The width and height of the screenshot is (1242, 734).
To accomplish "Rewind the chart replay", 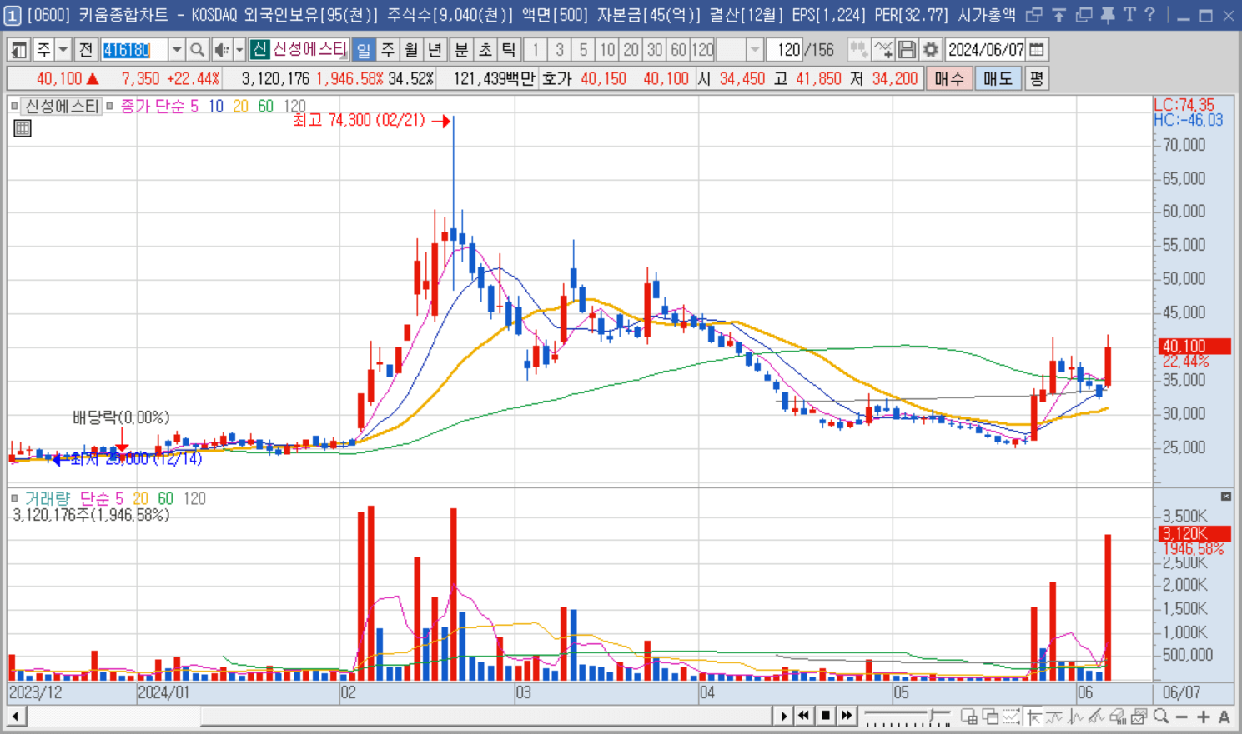I will [804, 716].
